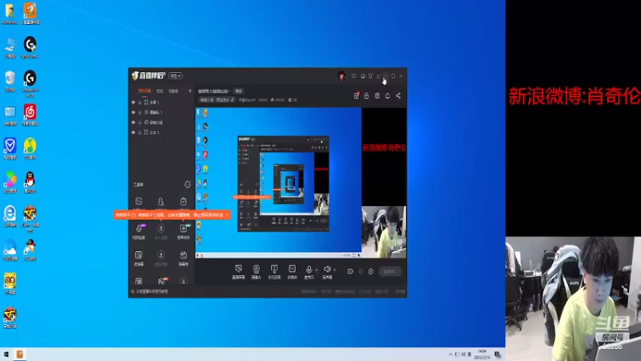Open the user avatar in the title bar

tap(341, 75)
